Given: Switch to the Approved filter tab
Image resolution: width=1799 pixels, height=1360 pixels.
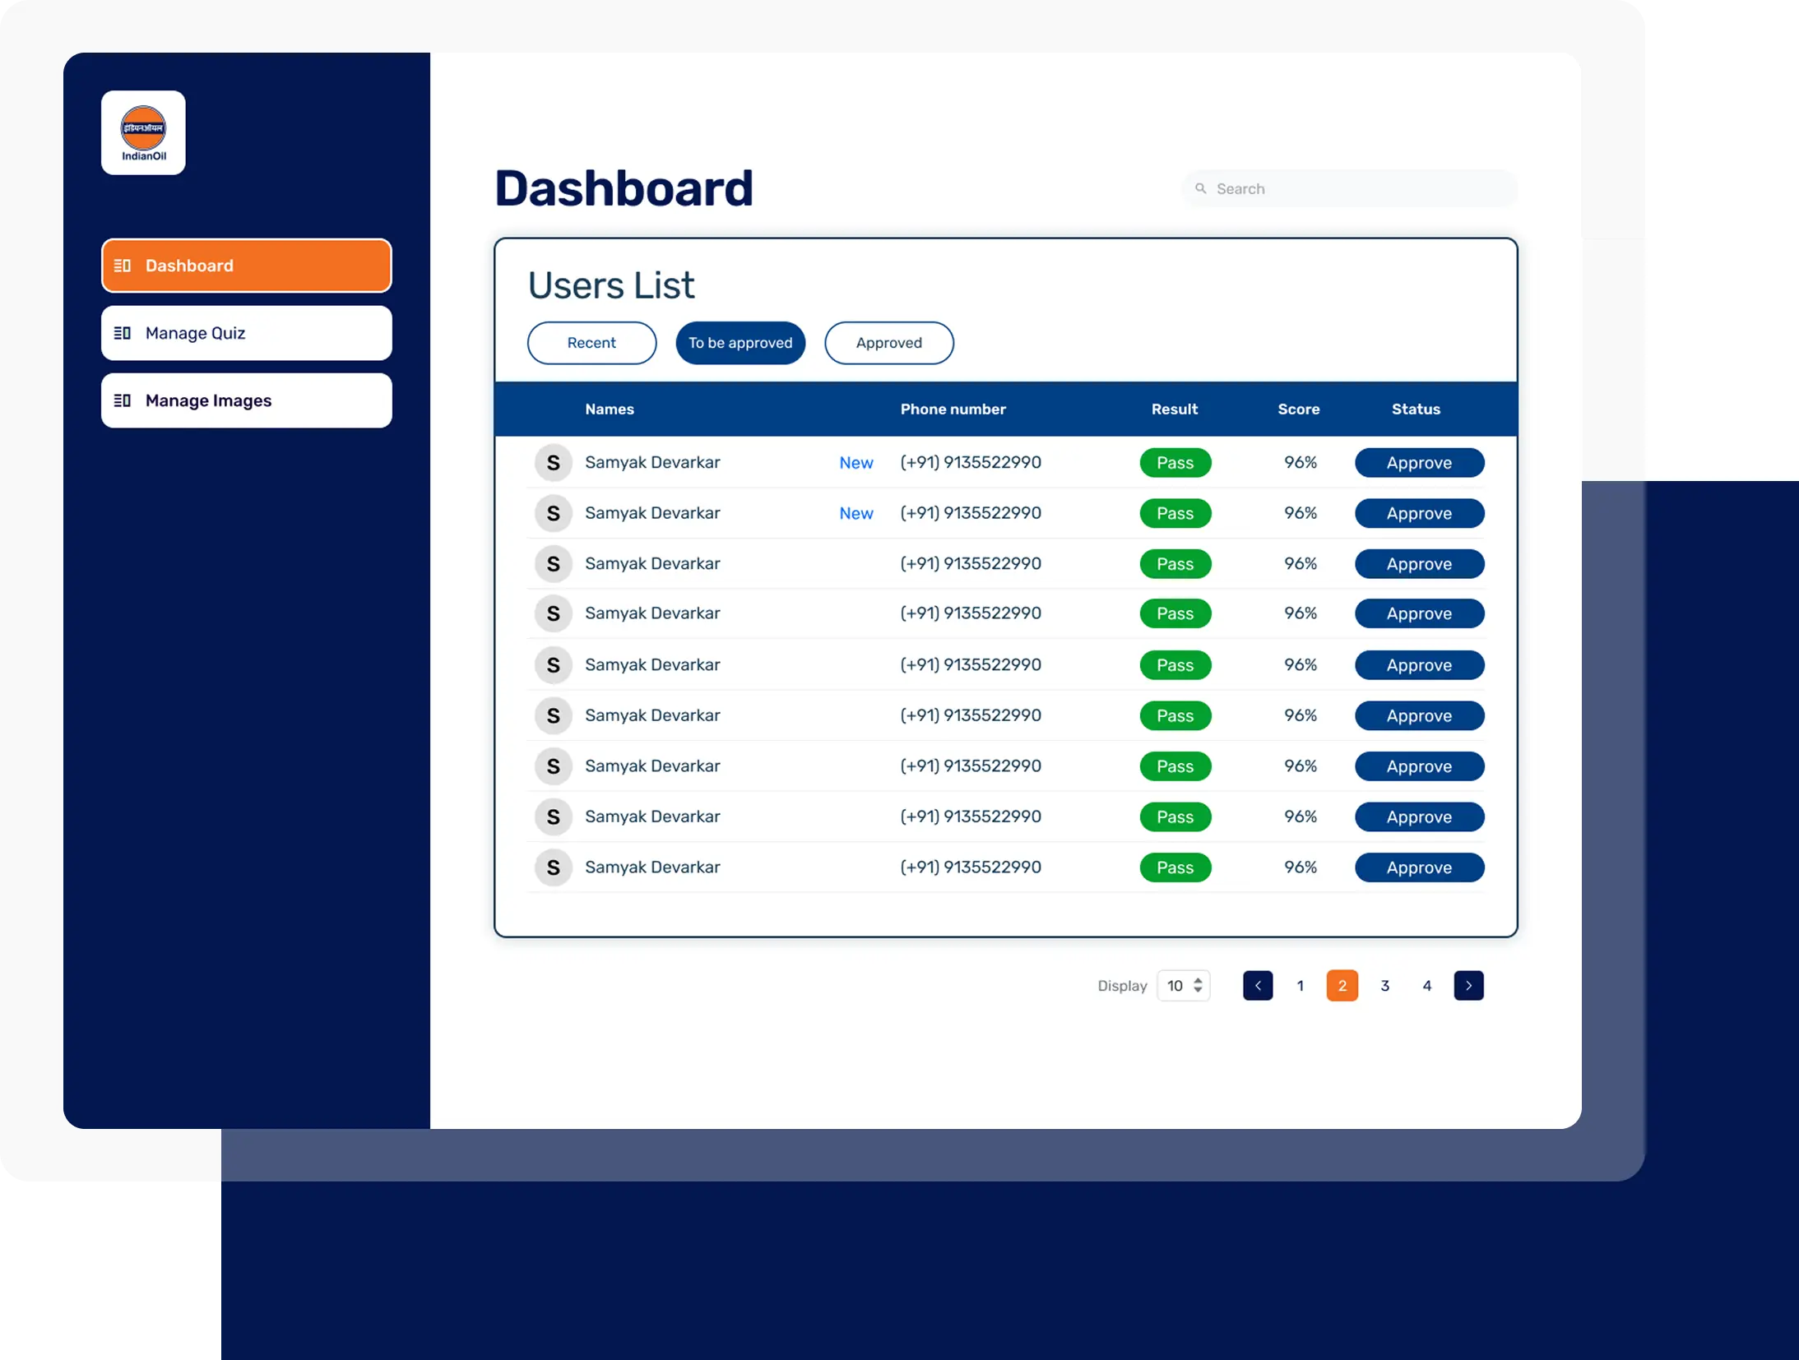Looking at the screenshot, I should coord(888,343).
